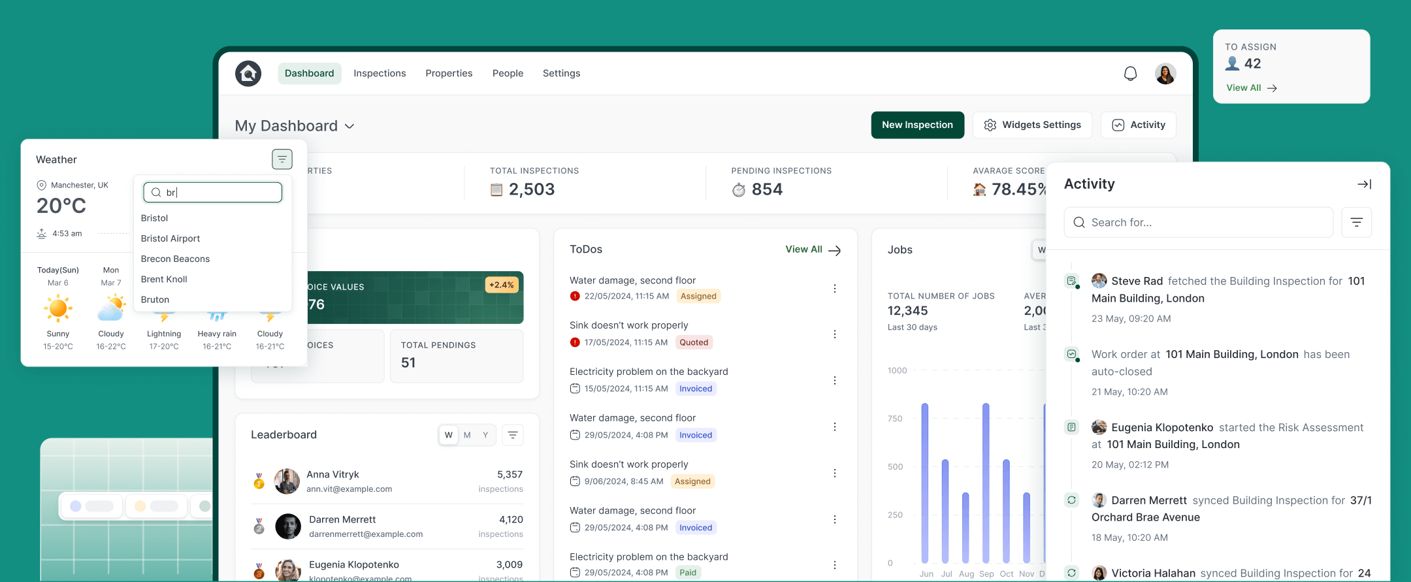This screenshot has width=1411, height=582.
Task: Click the Steve Rad activity entry icon
Action: tap(1071, 281)
